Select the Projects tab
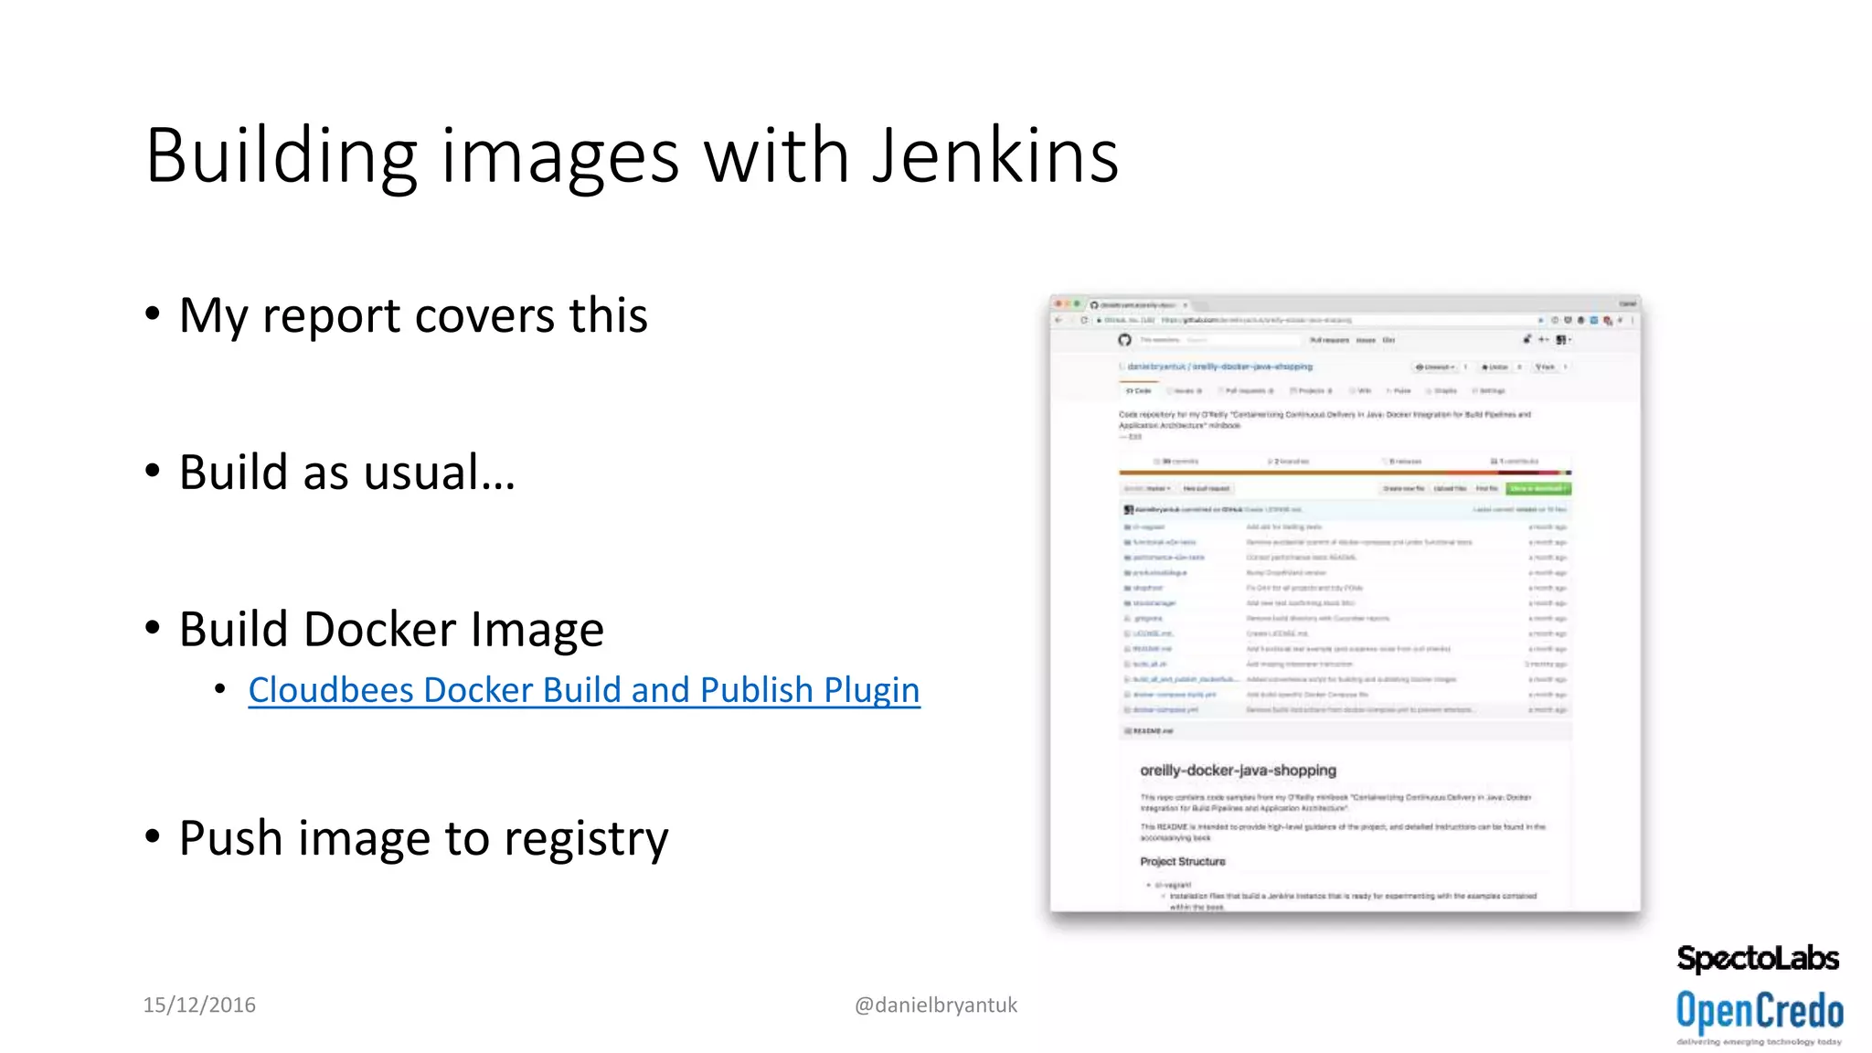Screen dimensions: 1872x1053 [1311, 390]
